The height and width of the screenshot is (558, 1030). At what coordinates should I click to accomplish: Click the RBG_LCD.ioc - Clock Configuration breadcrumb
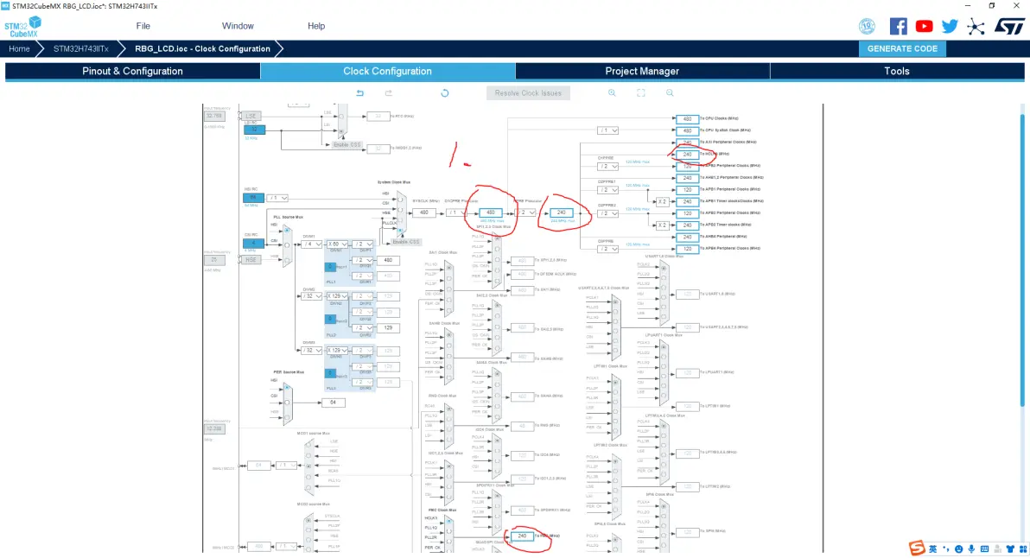[202, 48]
